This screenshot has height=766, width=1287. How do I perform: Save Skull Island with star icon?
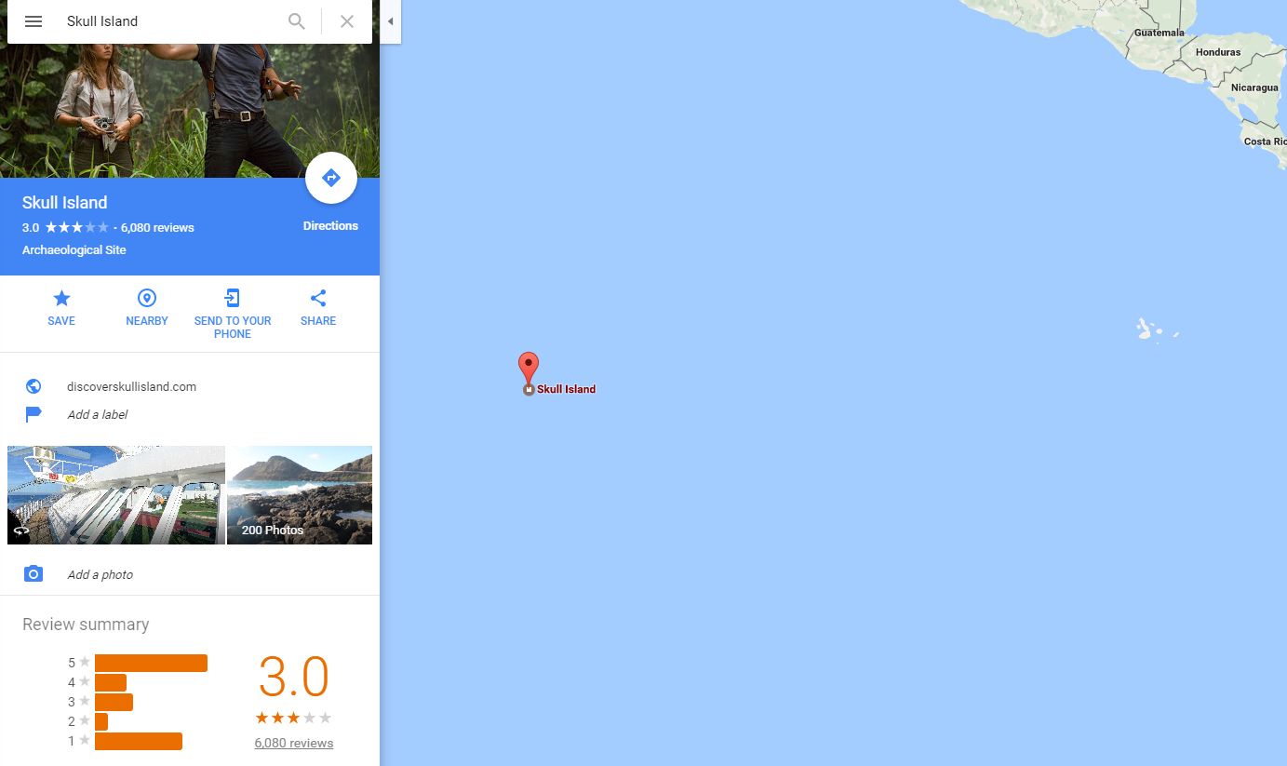(61, 298)
